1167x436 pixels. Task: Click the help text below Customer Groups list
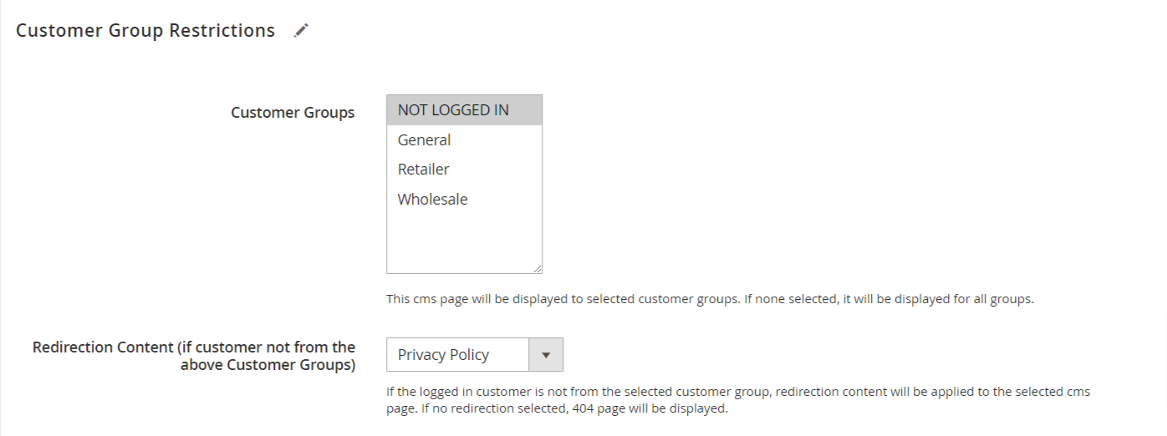tap(711, 299)
